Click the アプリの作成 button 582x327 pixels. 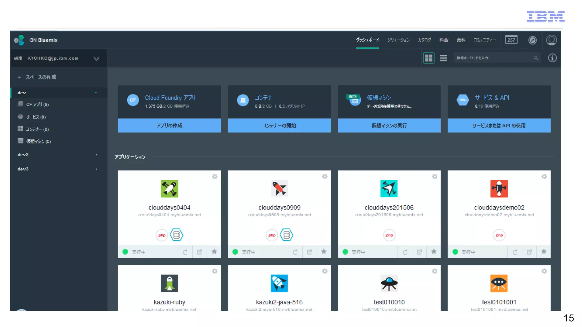click(169, 125)
